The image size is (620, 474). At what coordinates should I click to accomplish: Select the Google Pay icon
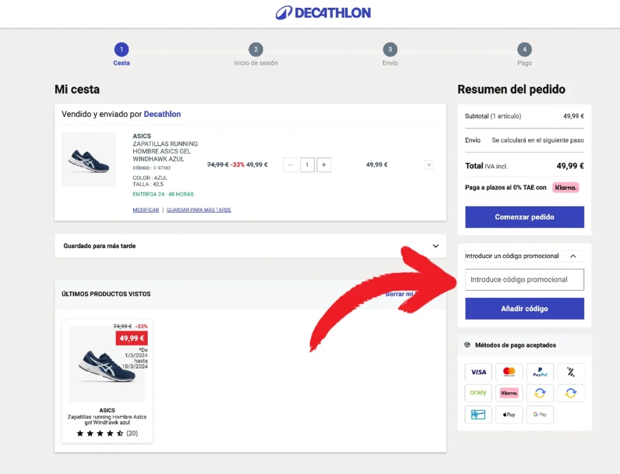pyautogui.click(x=539, y=415)
